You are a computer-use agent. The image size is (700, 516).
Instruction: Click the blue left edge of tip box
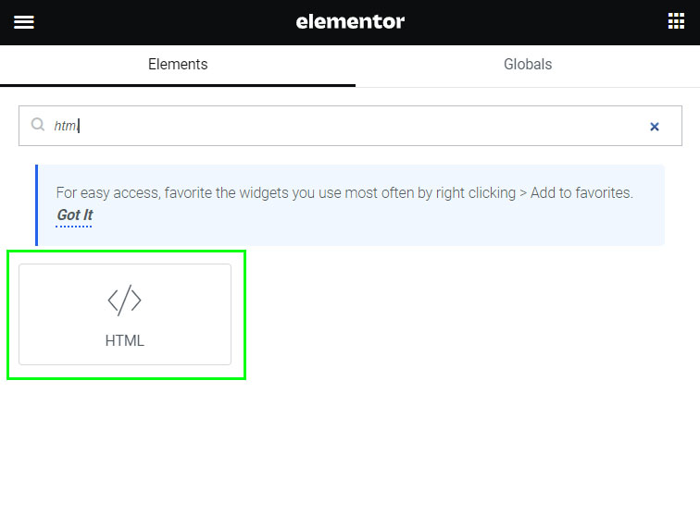[37, 205]
